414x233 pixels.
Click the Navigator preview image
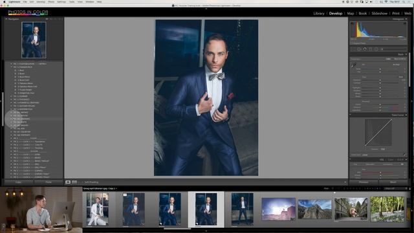coord(34,40)
